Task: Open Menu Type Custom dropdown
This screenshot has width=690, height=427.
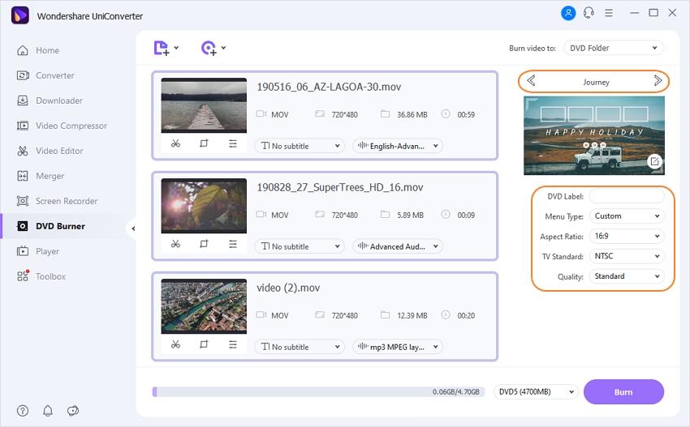Action: click(627, 216)
